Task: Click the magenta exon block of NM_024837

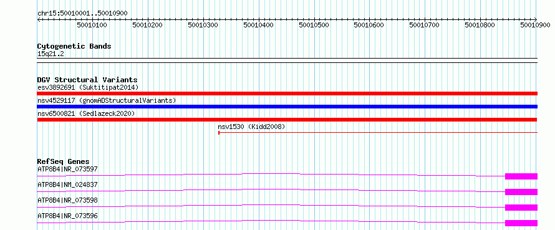Action: [x=521, y=192]
